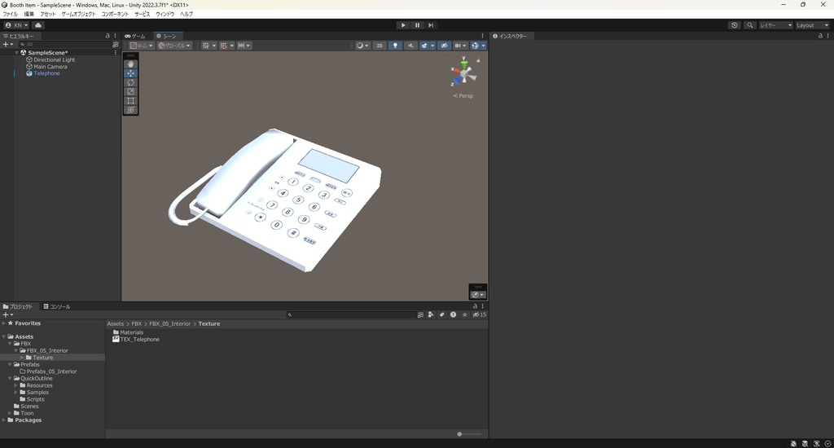Viewport: 834px width, 448px height.
Task: Toggle the Inspector panel lock
Action: (x=819, y=36)
